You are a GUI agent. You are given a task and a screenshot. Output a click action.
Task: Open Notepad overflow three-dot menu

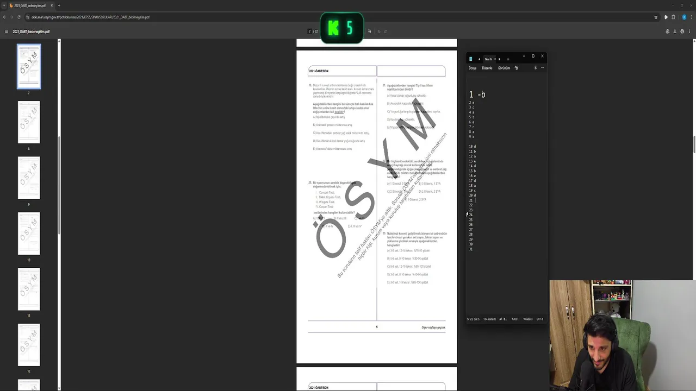542,68
